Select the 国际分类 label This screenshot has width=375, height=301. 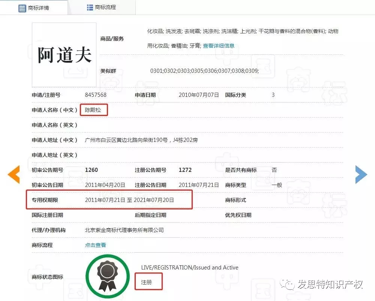(x=235, y=95)
